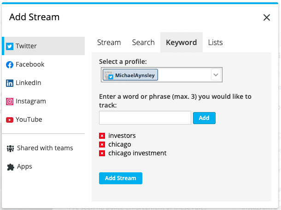Viewport: 281px width, 210px height.
Task: Open the Lists tab
Action: point(216,43)
